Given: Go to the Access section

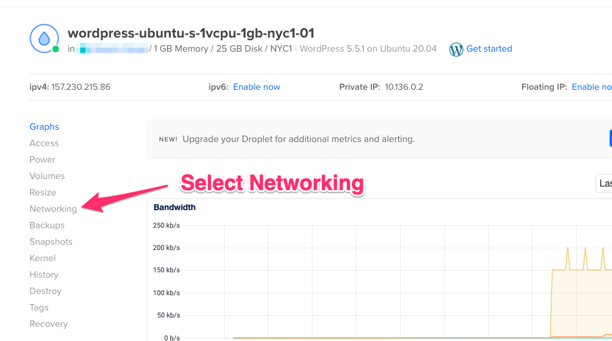Looking at the screenshot, I should coord(44,143).
